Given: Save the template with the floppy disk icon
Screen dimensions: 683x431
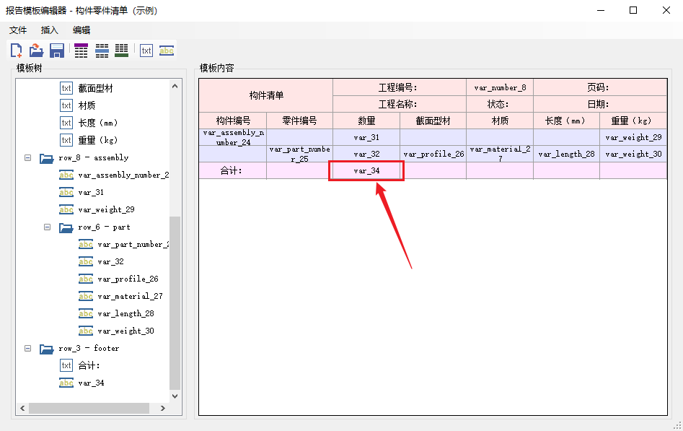Looking at the screenshot, I should [x=57, y=51].
